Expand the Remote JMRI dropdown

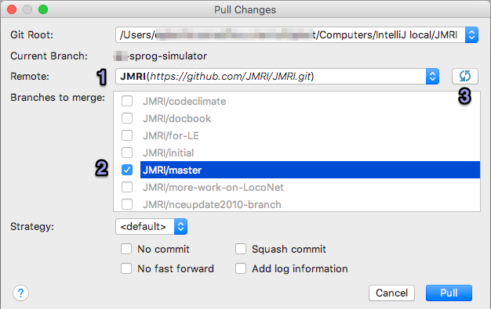(x=432, y=76)
